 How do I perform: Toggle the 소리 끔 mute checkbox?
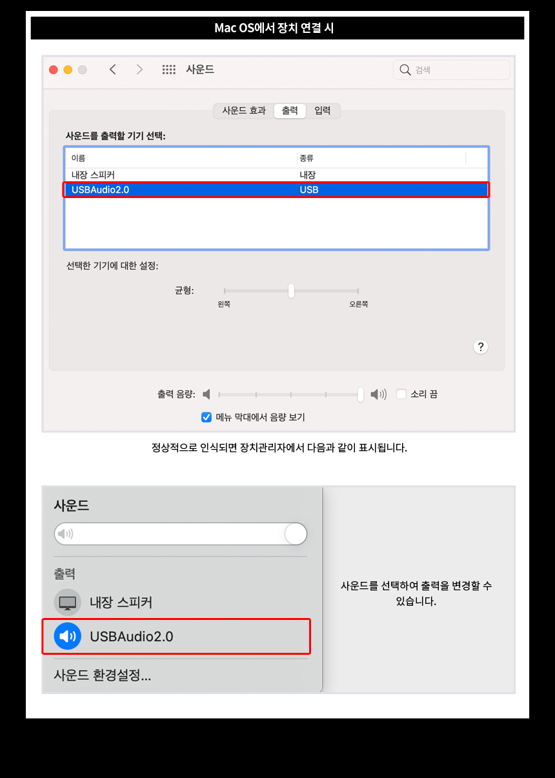pyautogui.click(x=401, y=394)
